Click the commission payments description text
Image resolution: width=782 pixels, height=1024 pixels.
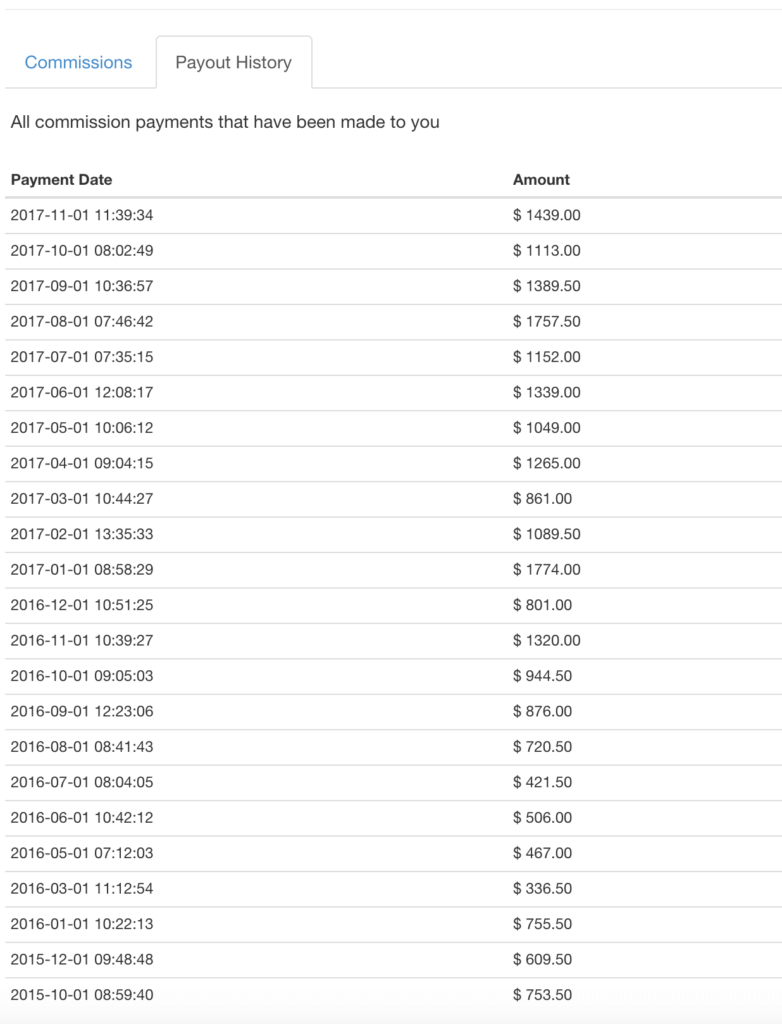pyautogui.click(x=225, y=122)
